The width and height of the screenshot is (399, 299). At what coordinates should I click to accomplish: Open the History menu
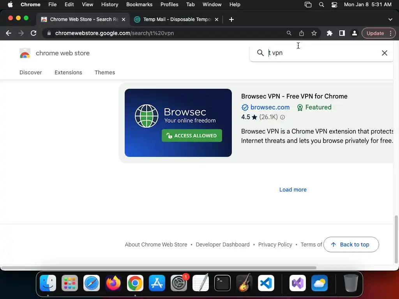point(109,5)
